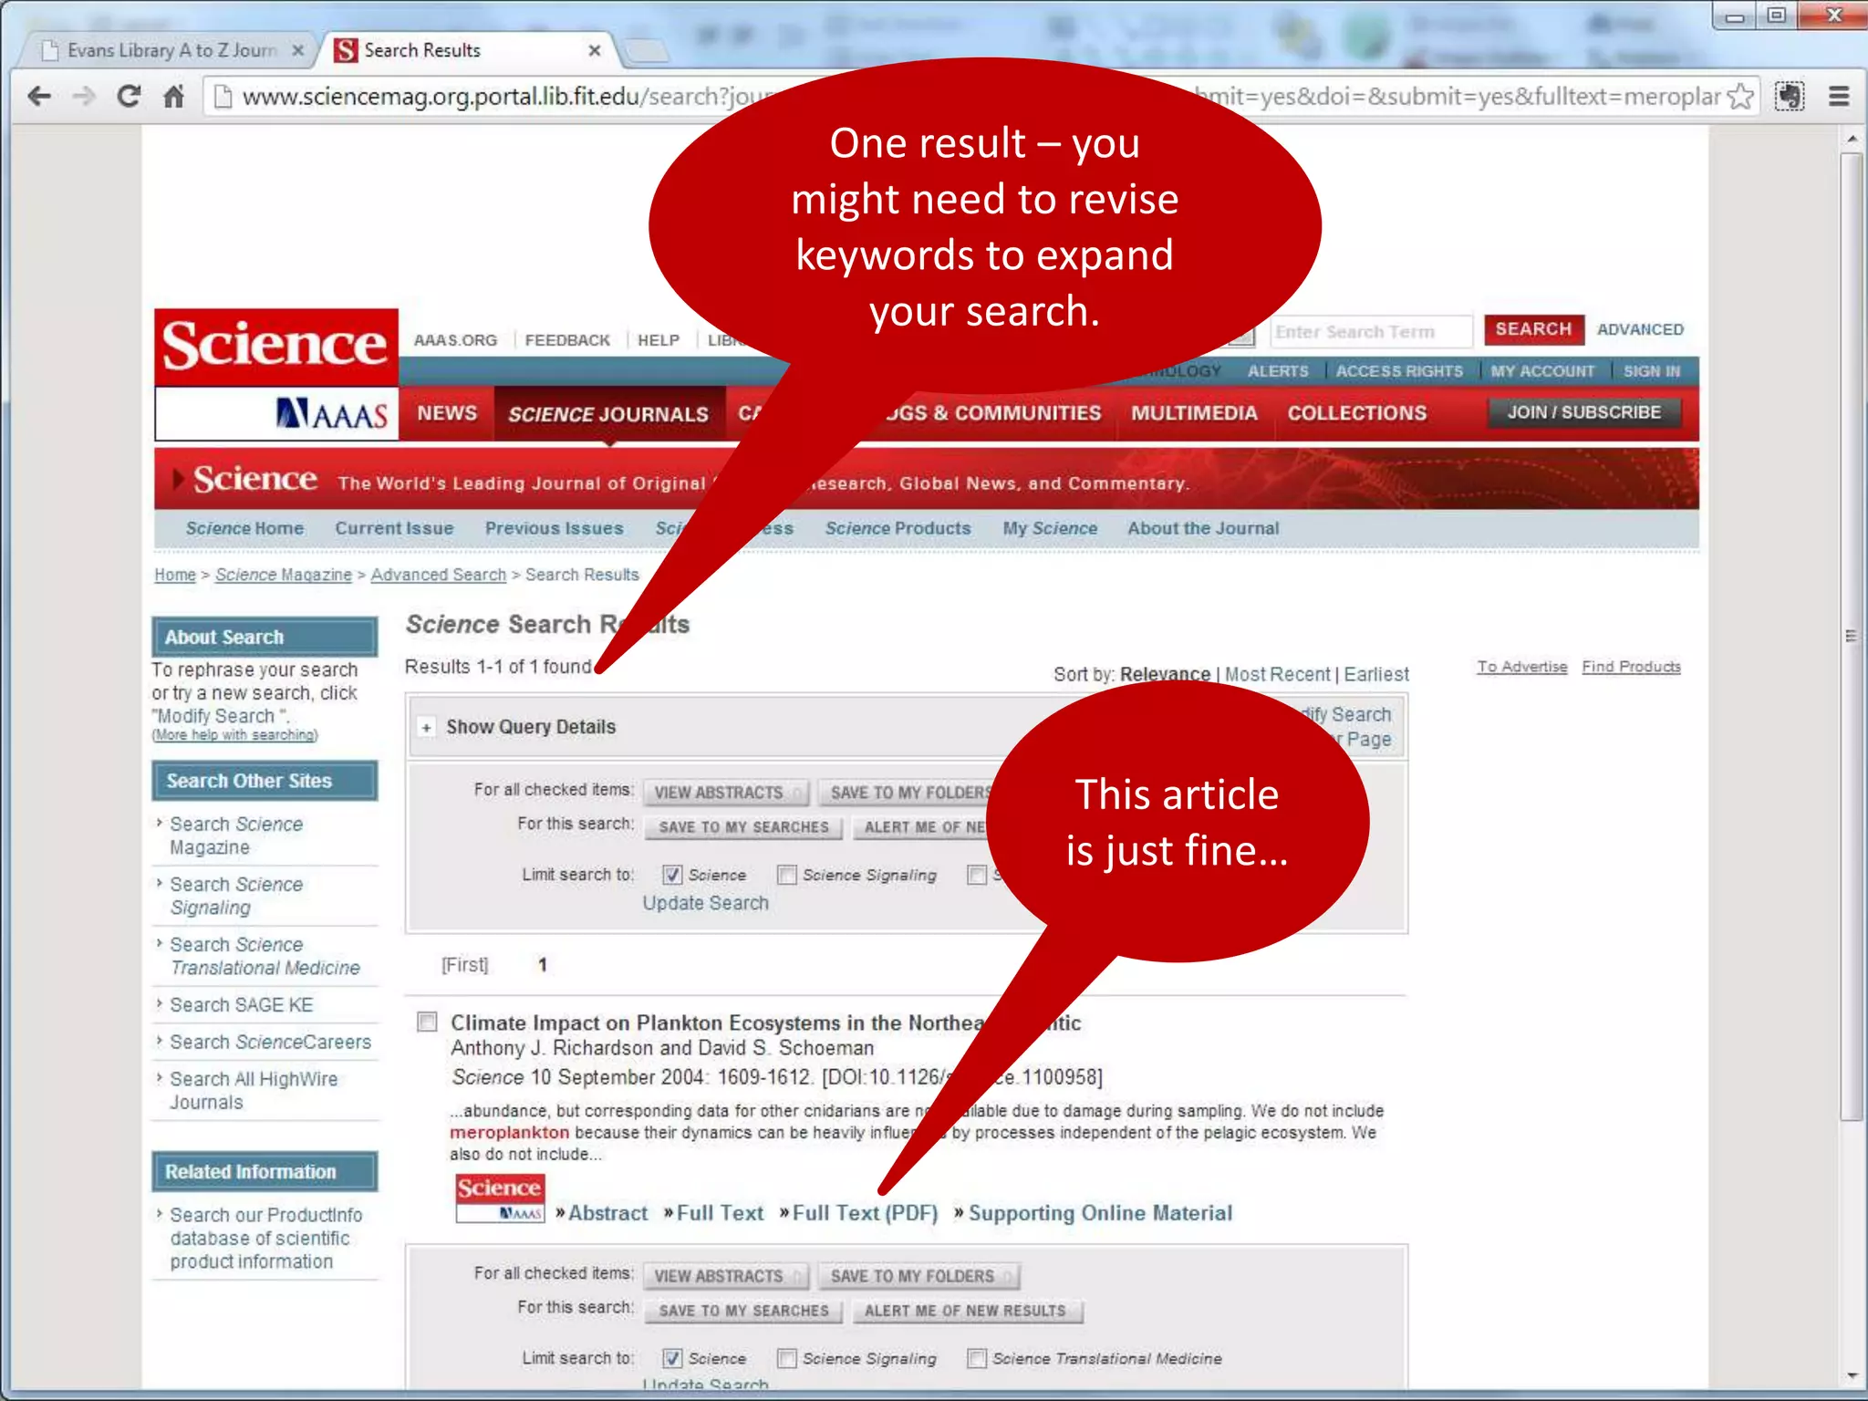Sort results by Earliest
This screenshot has height=1401, width=1868.
pyautogui.click(x=1375, y=674)
